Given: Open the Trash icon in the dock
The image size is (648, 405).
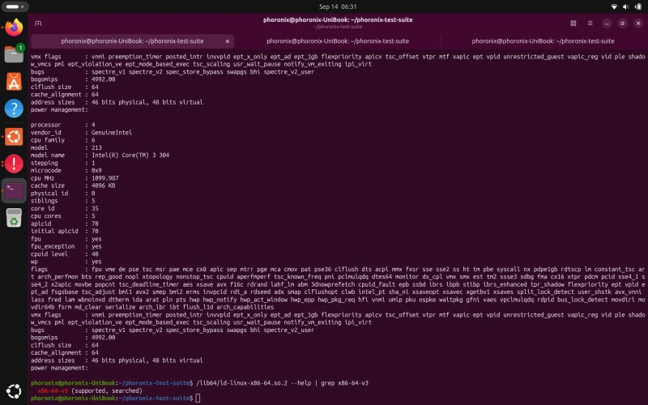Looking at the screenshot, I should [14, 218].
